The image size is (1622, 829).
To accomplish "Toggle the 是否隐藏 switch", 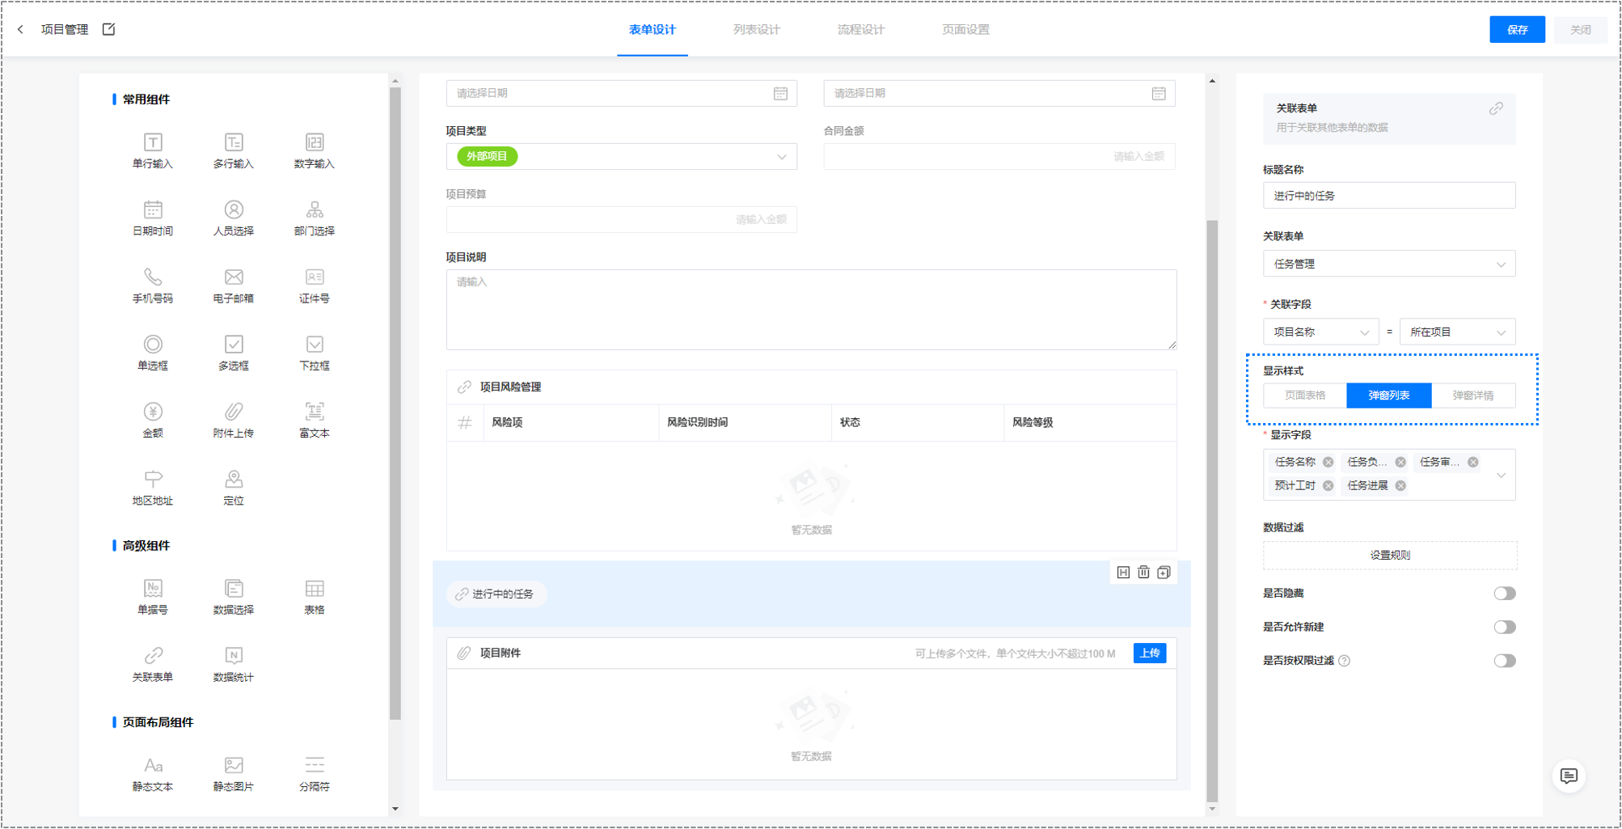I will [1504, 594].
